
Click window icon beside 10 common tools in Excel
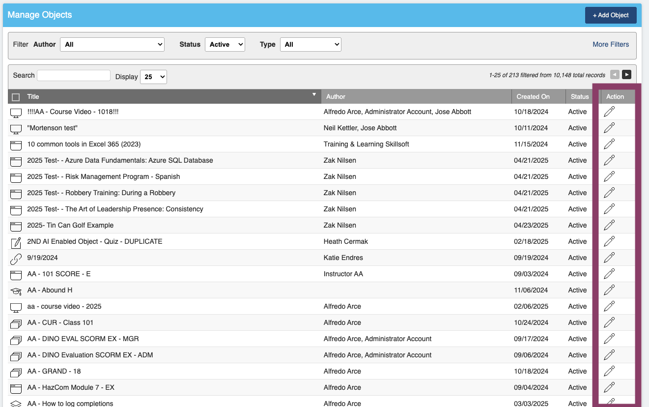coord(16,145)
